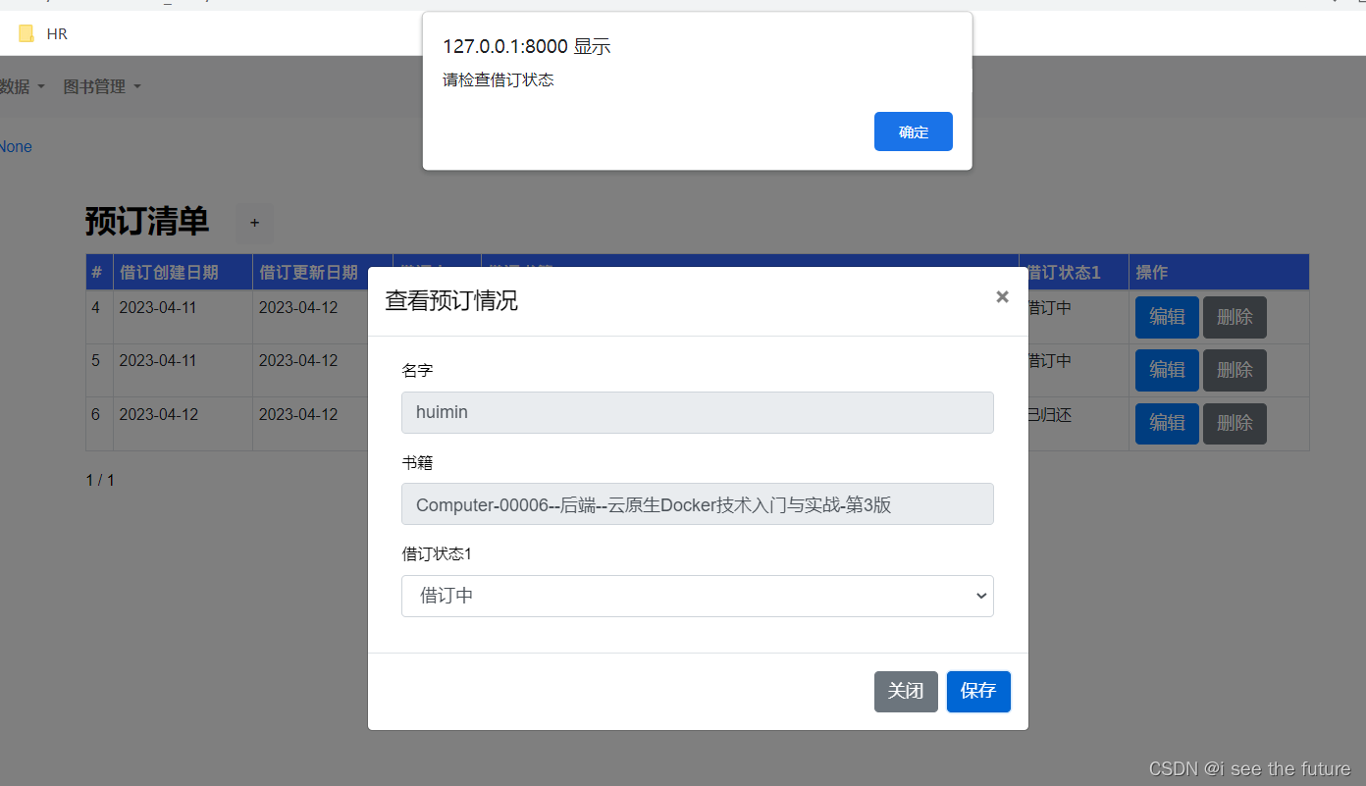The image size is (1366, 786).
Task: Click the 1 / 1 pagination text
Action: (100, 481)
